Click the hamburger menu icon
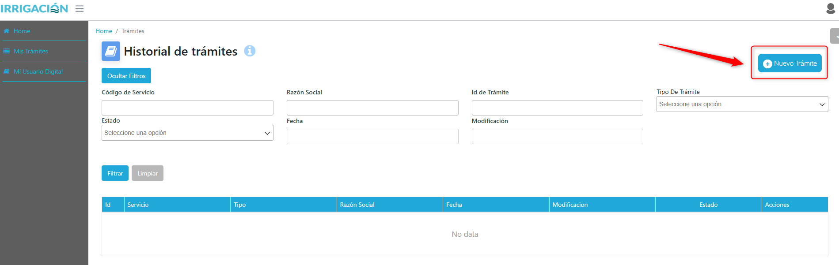The width and height of the screenshot is (839, 265). pyautogui.click(x=80, y=9)
